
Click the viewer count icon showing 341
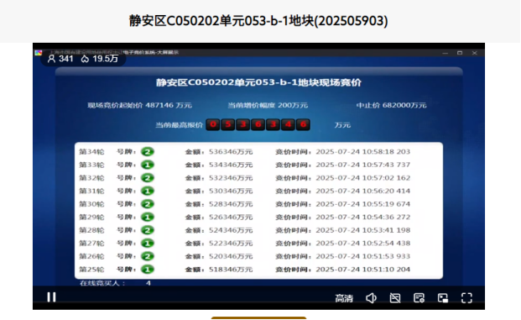[x=51, y=59]
